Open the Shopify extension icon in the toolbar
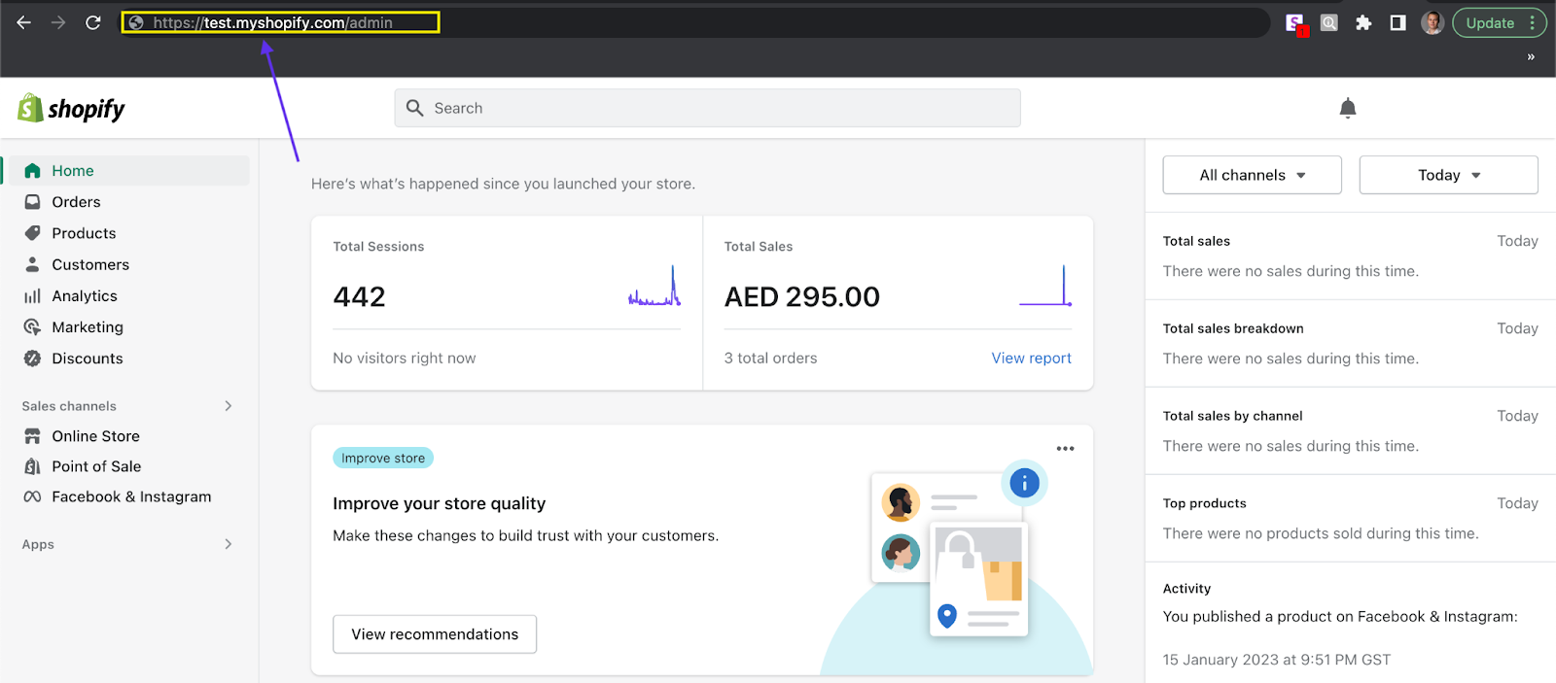 (1295, 23)
